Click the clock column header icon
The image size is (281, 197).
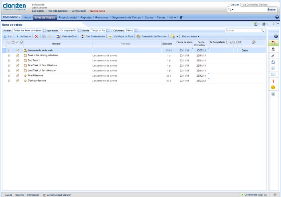[x=21, y=42]
